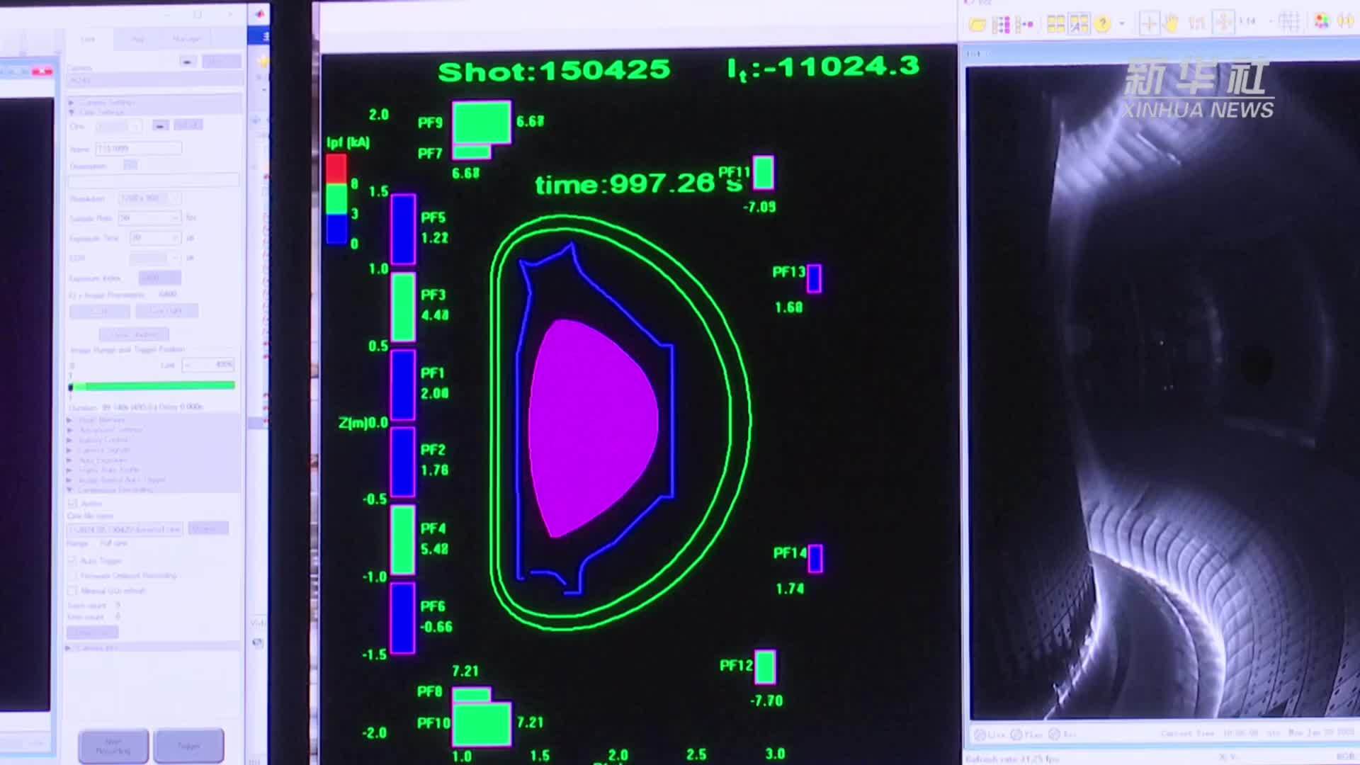The image size is (1360, 765).
Task: Click the tiled window layout icon
Action: 1055,24
